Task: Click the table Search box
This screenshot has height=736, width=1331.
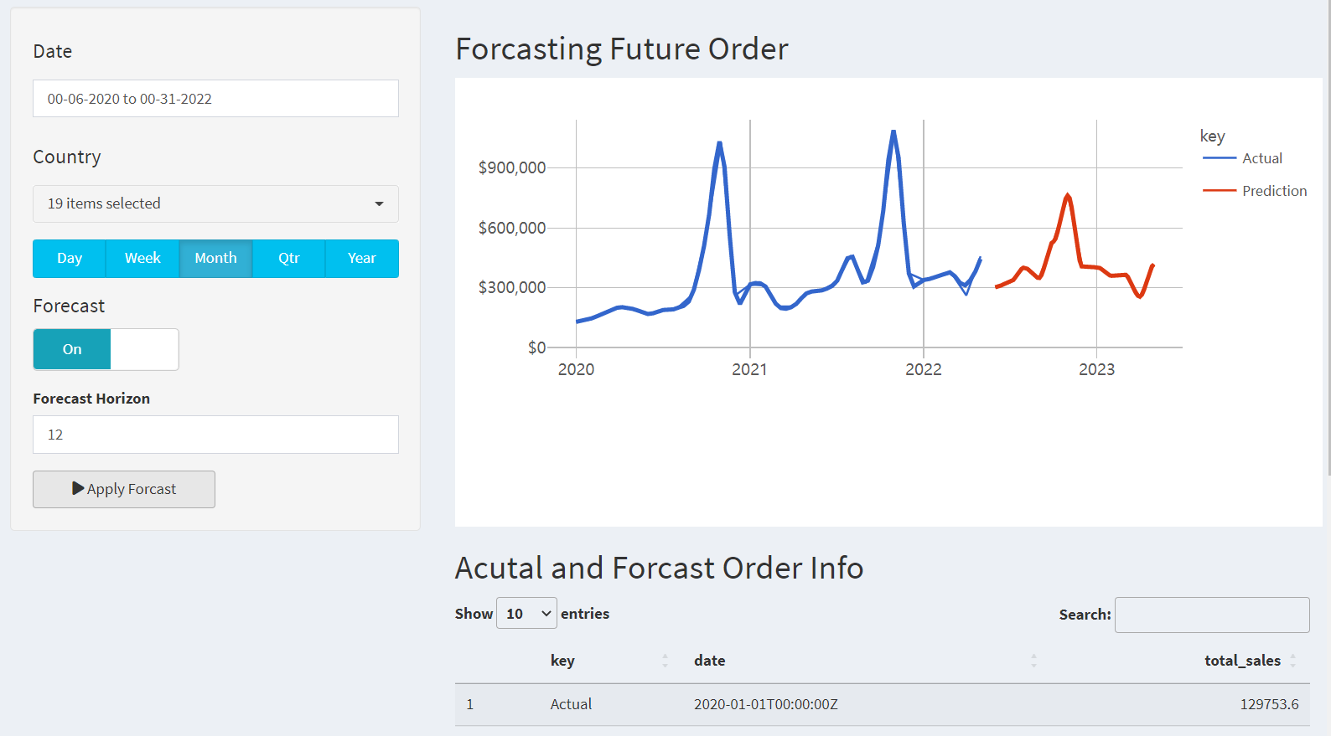Action: pos(1212,615)
